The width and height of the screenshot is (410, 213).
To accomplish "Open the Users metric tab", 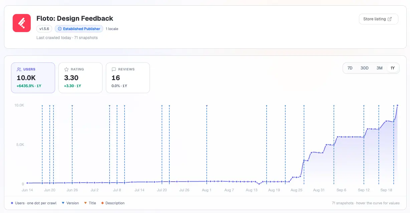I will click(33, 78).
